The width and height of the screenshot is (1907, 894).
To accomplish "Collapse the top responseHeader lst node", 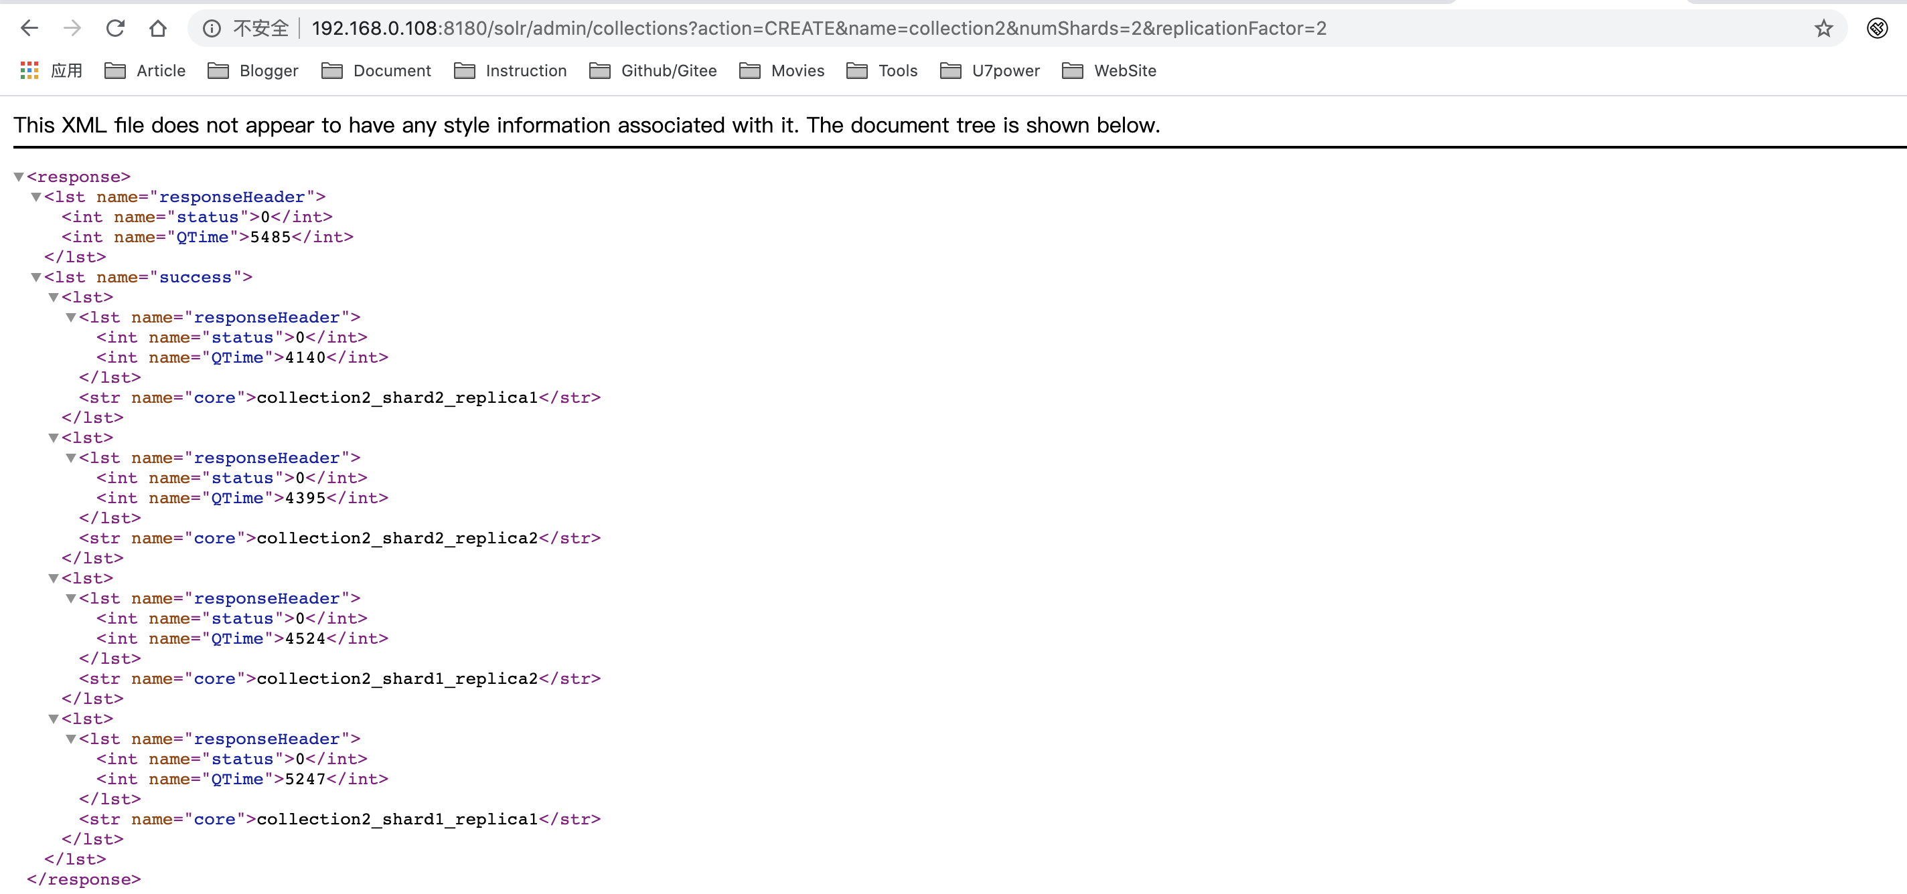I will tap(35, 197).
